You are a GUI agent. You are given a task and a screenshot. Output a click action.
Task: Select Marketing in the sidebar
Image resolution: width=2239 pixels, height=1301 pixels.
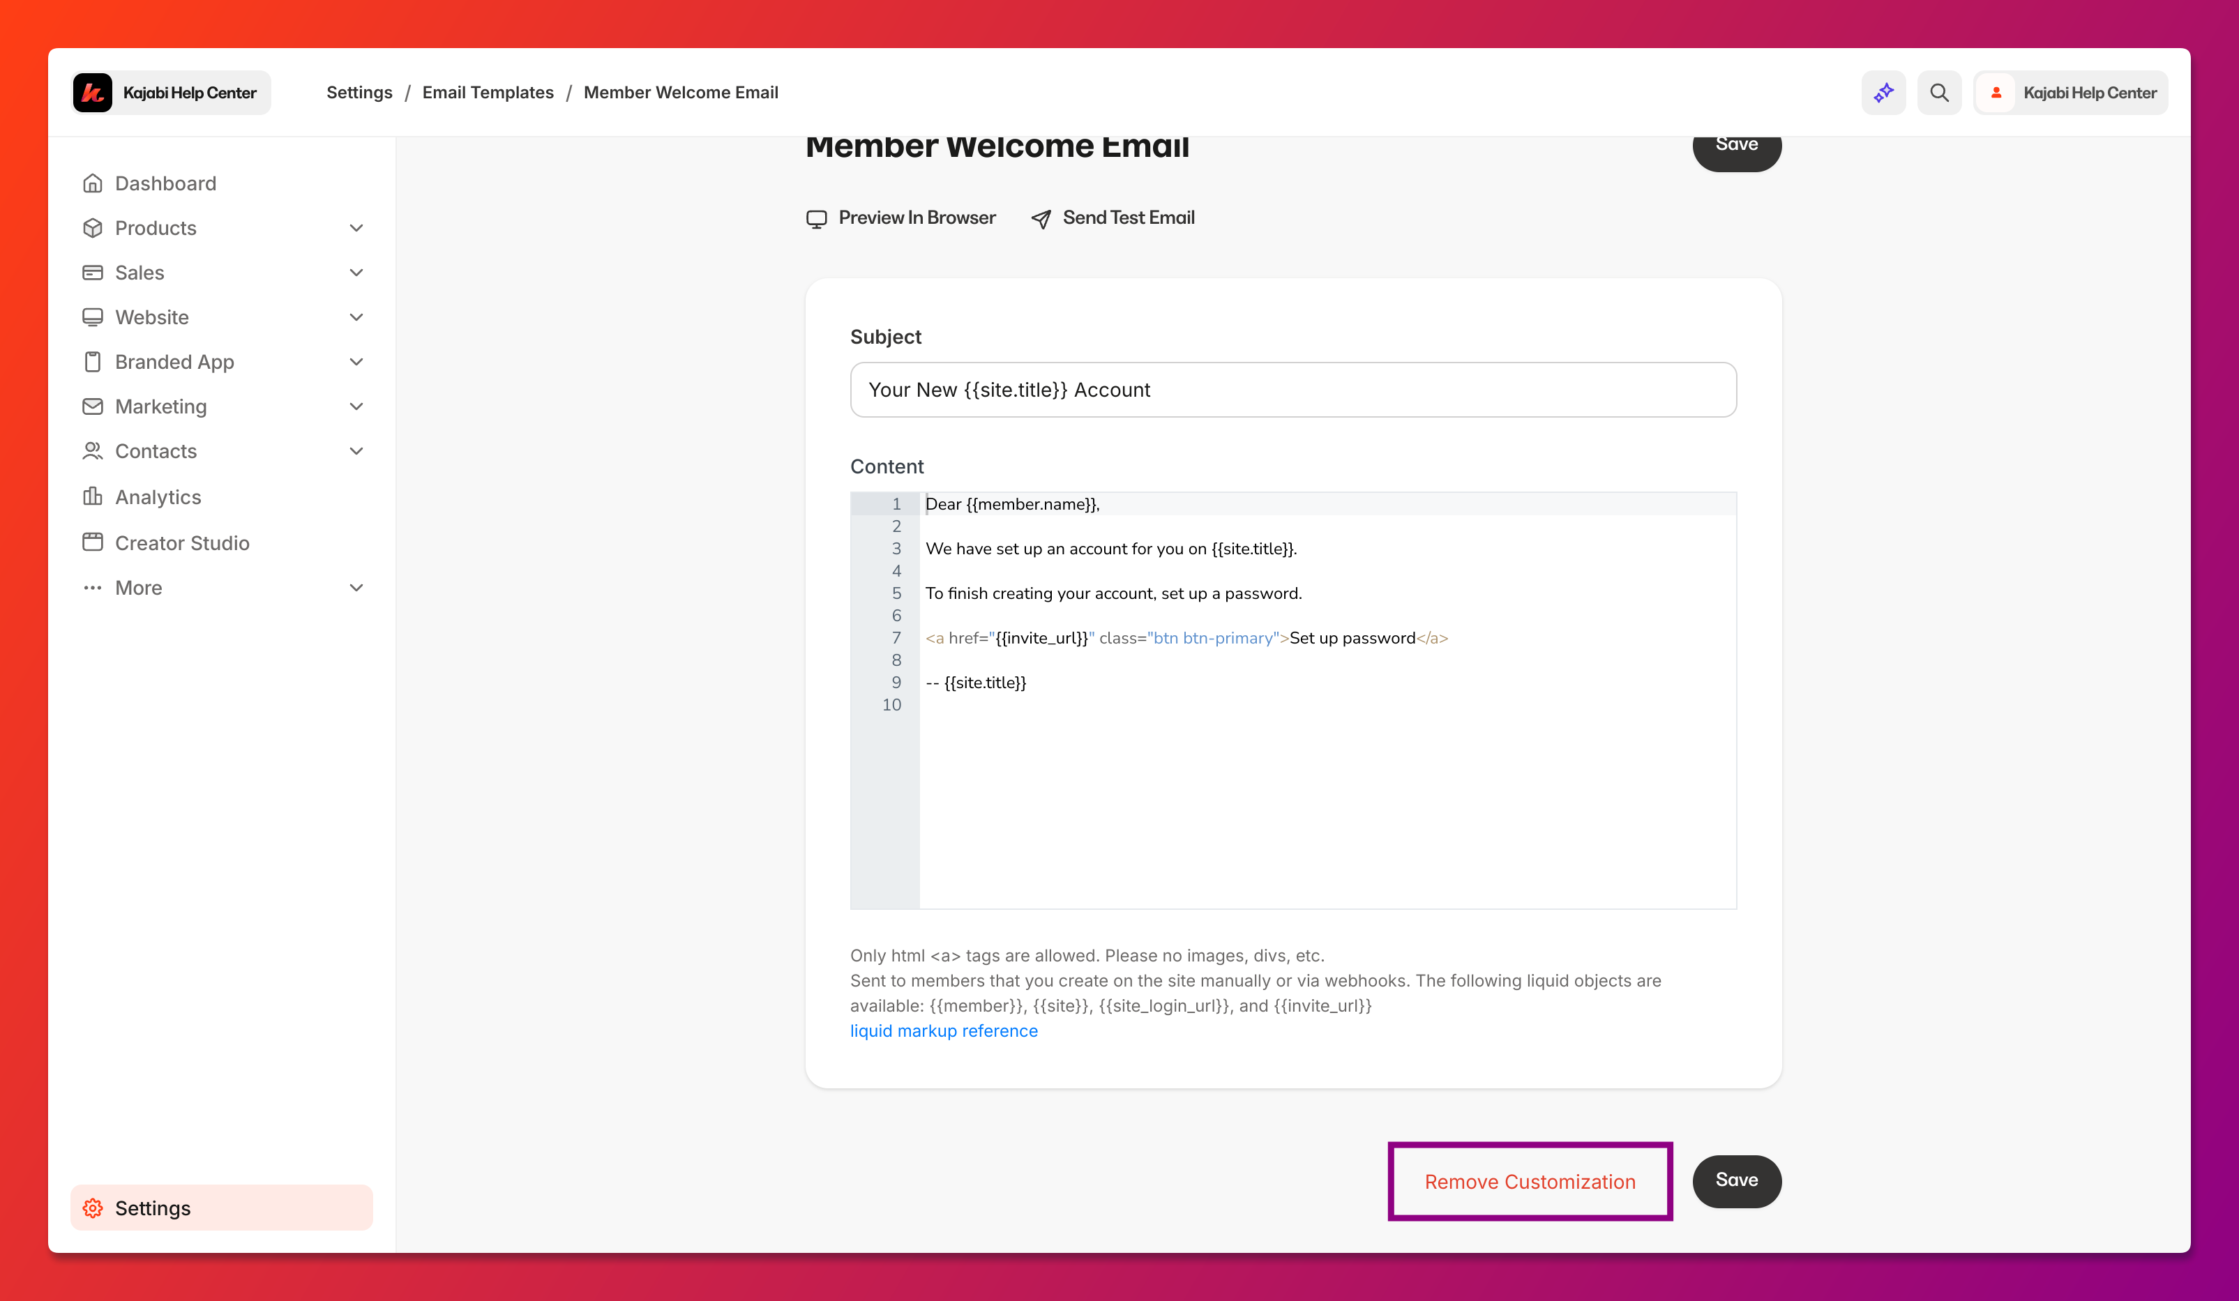click(222, 406)
